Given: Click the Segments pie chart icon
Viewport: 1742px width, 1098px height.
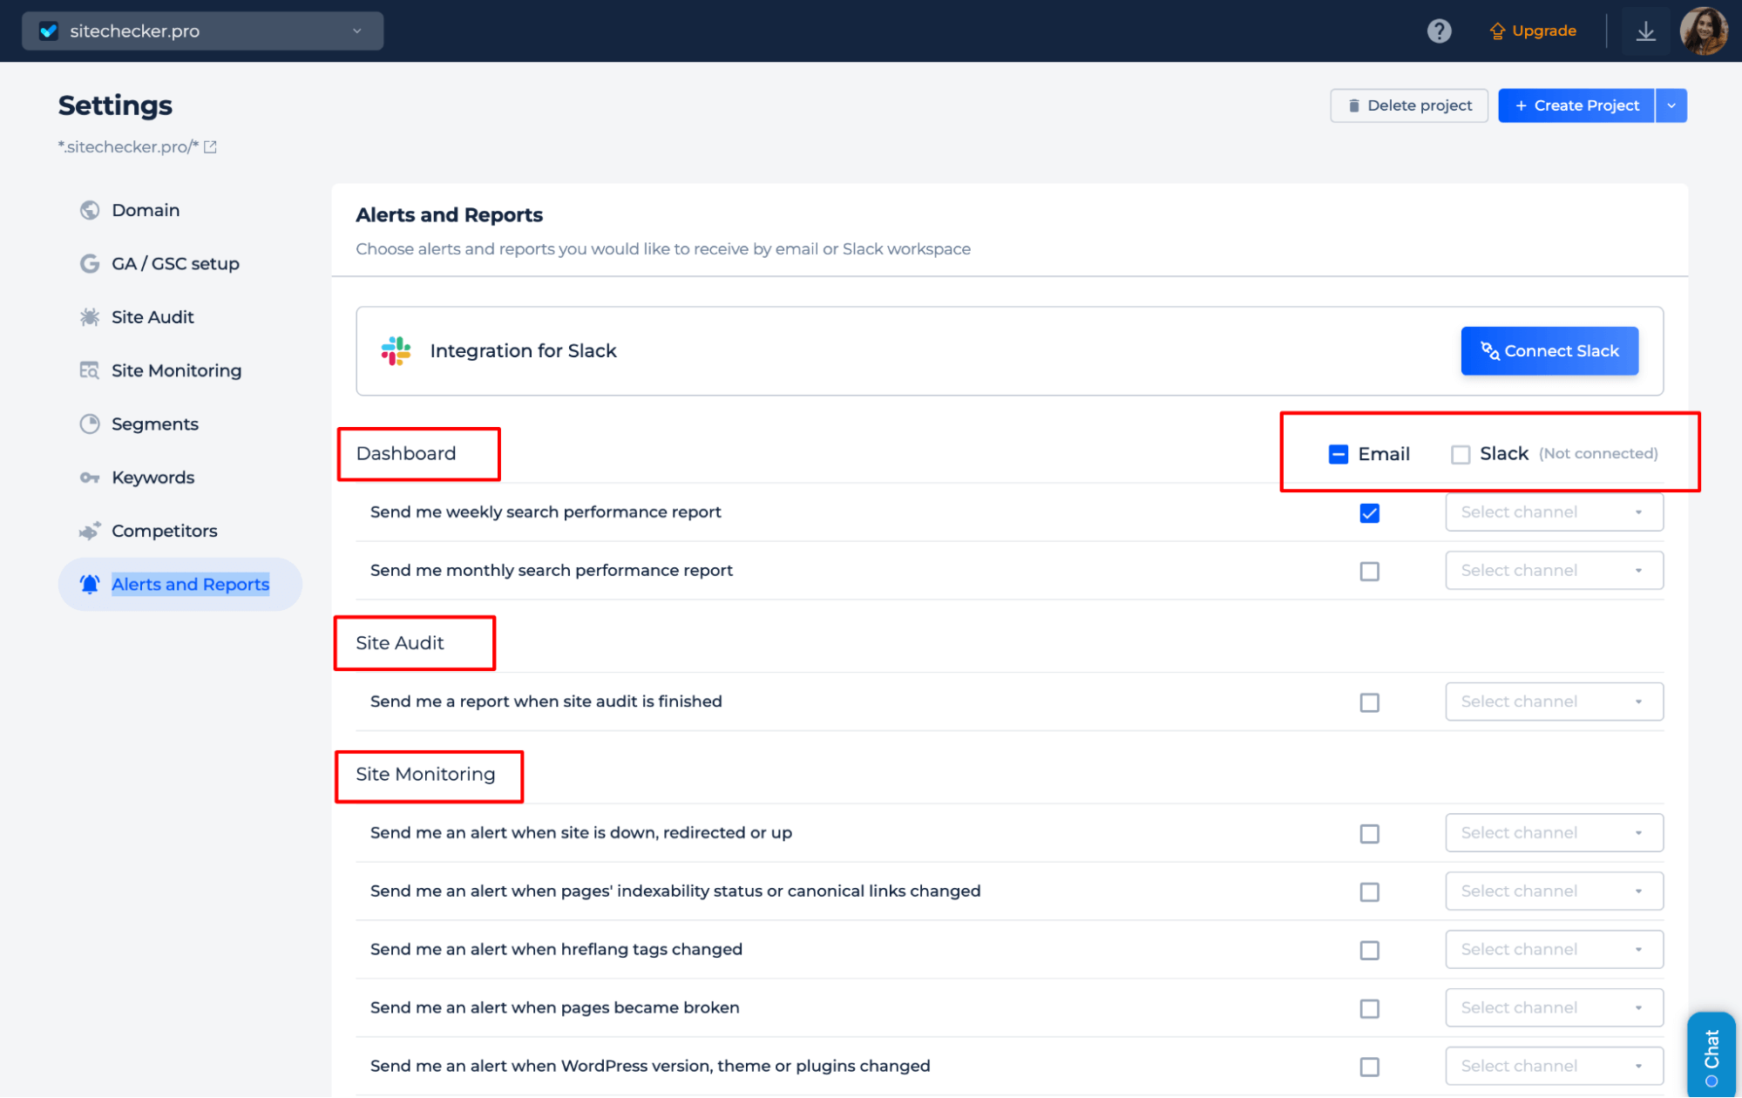Looking at the screenshot, I should click(90, 424).
